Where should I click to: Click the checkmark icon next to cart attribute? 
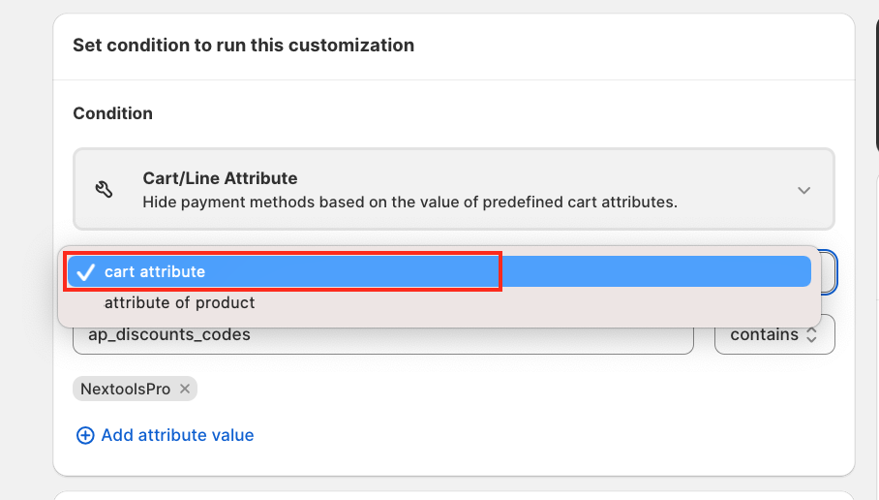(x=85, y=272)
